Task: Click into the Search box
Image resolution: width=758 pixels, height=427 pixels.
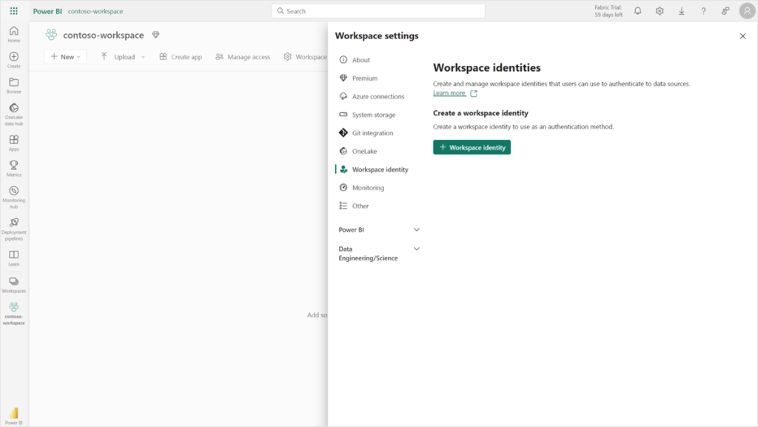Action: [378, 11]
